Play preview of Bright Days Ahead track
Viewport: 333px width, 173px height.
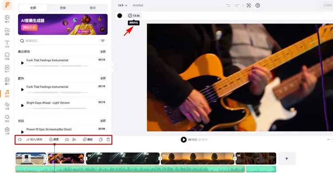22,105
